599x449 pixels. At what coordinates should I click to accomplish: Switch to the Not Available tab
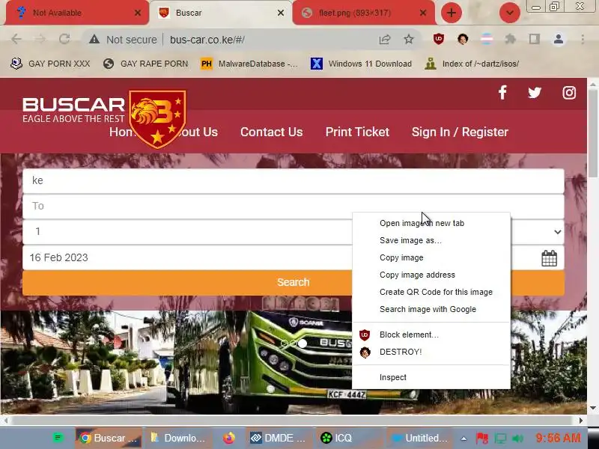[x=78, y=13]
